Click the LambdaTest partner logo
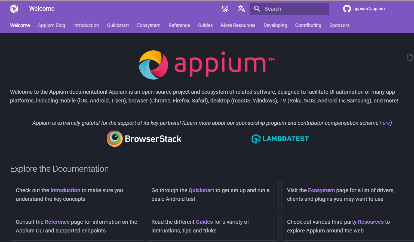Image resolution: width=414 pixels, height=242 pixels. (x=280, y=138)
